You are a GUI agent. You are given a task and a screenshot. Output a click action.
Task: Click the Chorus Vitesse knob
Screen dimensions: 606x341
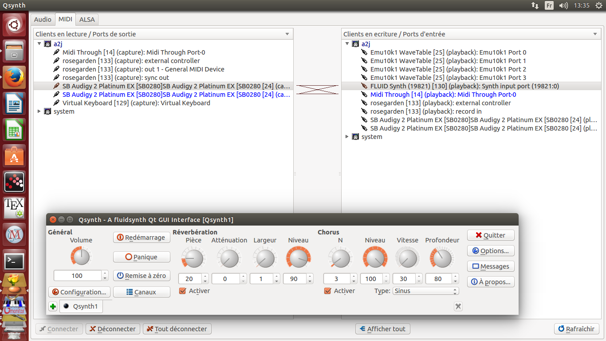(x=407, y=257)
